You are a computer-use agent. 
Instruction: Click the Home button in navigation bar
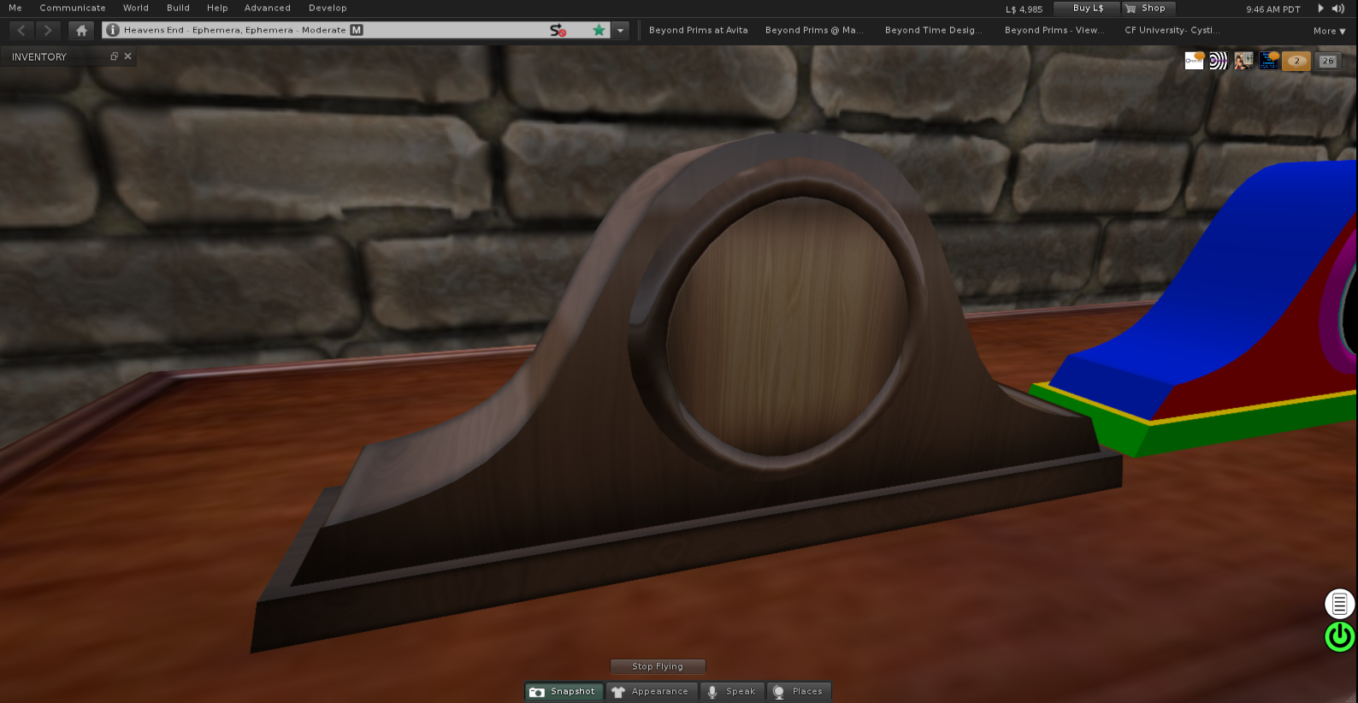click(81, 30)
